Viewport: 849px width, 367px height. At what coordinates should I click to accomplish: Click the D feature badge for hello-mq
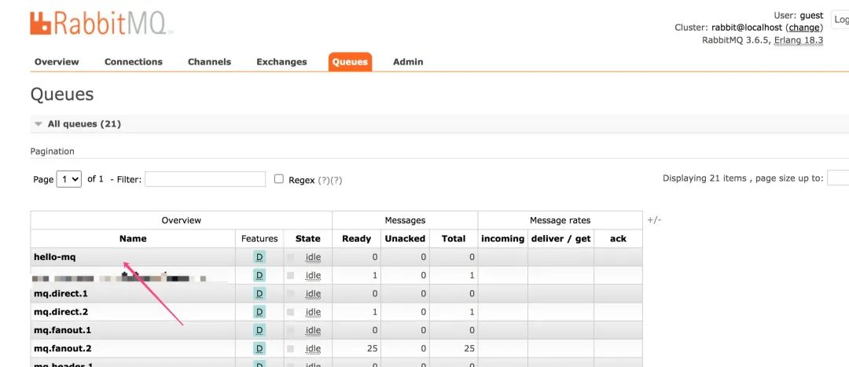(259, 257)
